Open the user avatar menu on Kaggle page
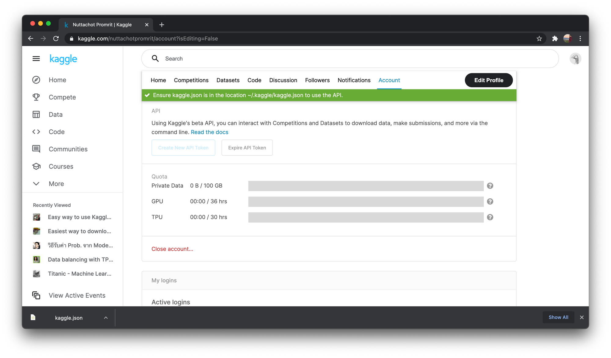This screenshot has height=358, width=611. click(575, 59)
